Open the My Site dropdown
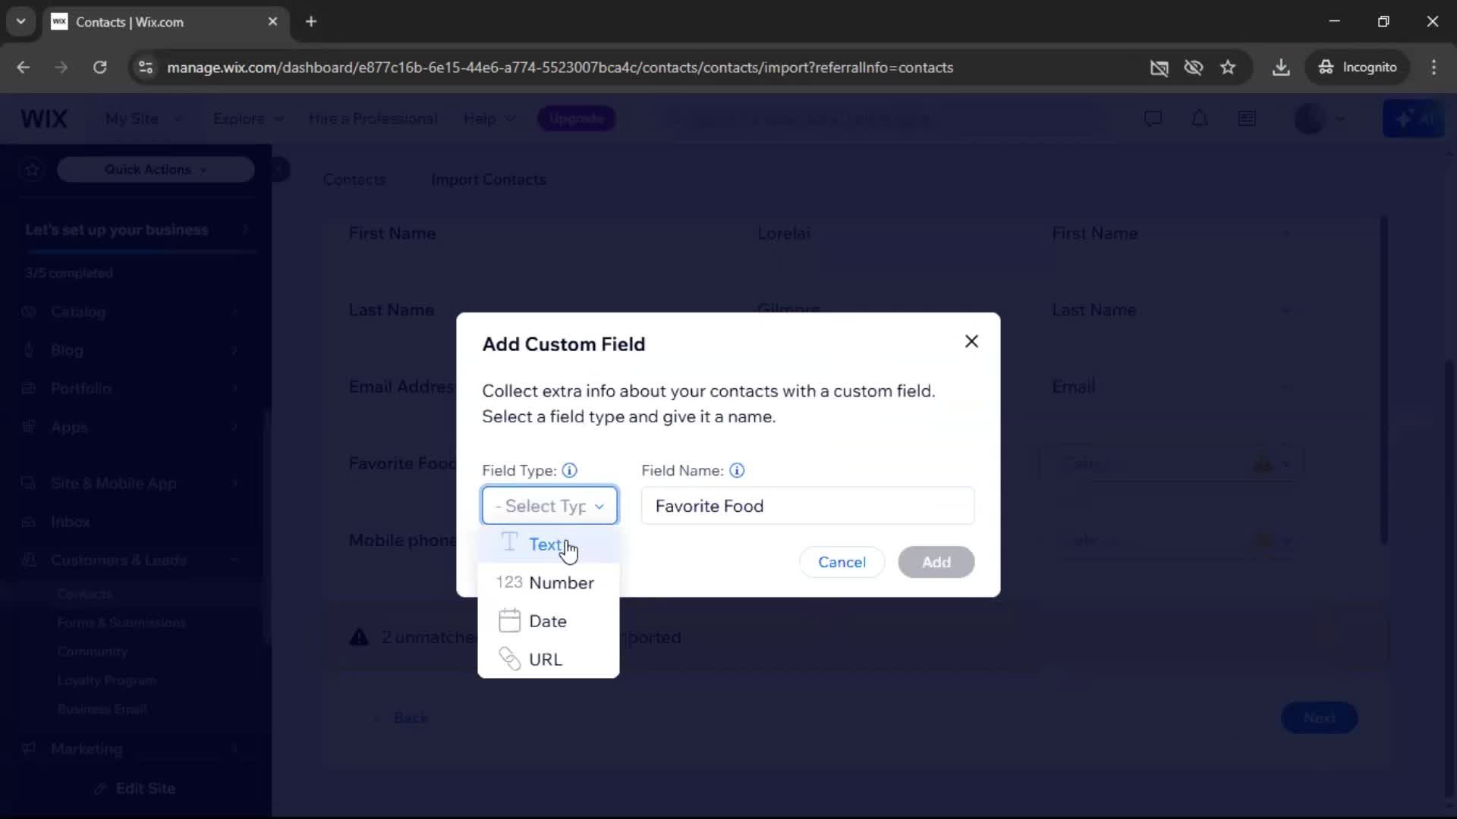 tap(143, 119)
